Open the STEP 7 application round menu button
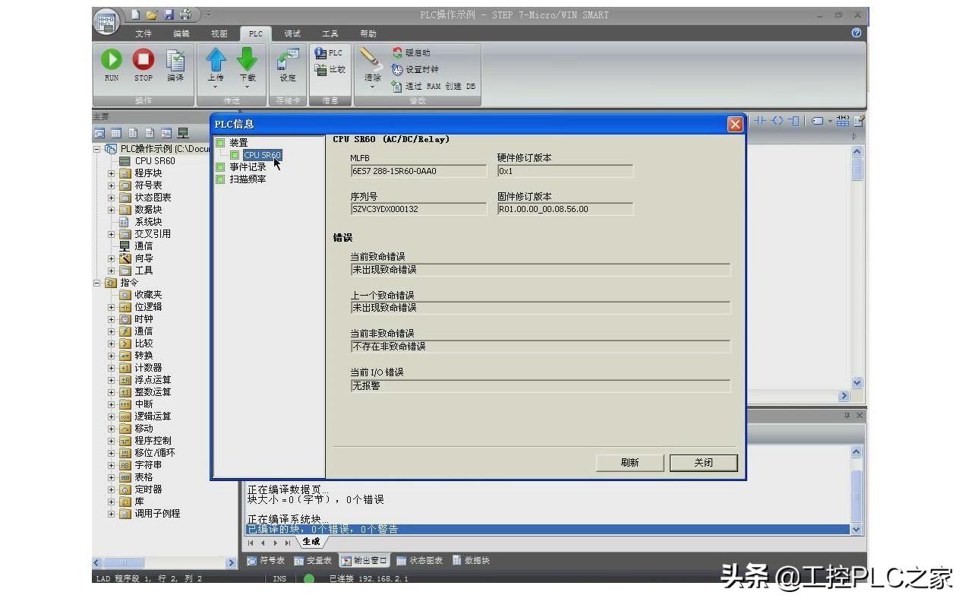The height and width of the screenshot is (608, 972). click(x=107, y=21)
